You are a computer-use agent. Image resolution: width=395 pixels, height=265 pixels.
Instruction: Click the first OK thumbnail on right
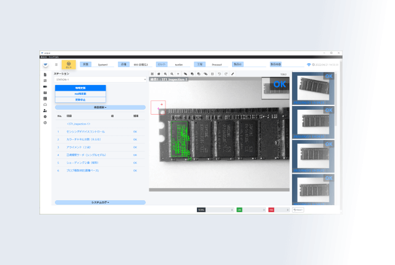pyautogui.click(x=313, y=89)
